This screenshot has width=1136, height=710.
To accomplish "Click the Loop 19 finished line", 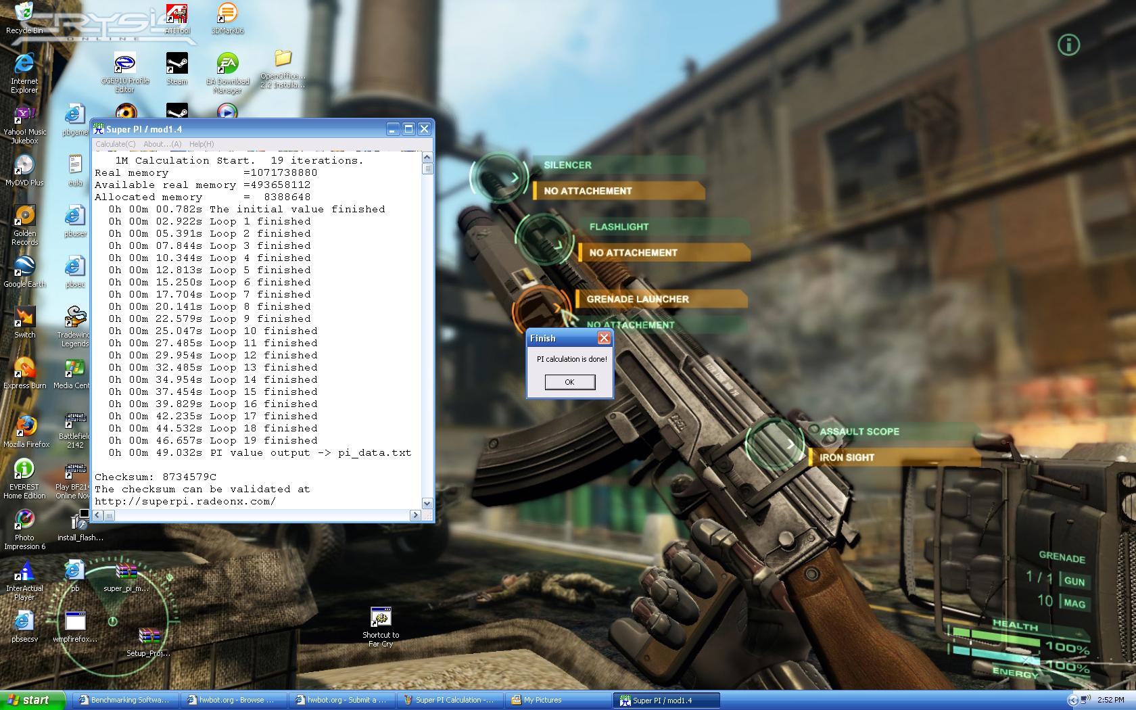I will click(x=213, y=440).
